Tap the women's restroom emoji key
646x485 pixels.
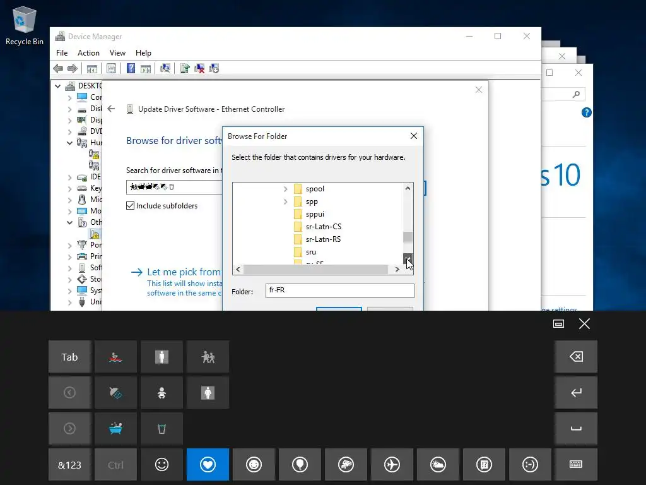click(x=208, y=393)
